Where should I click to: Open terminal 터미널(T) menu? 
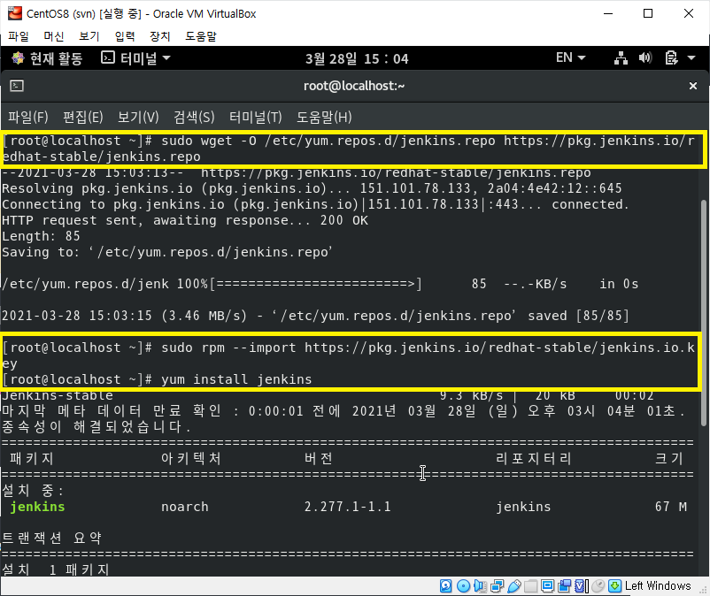255,118
